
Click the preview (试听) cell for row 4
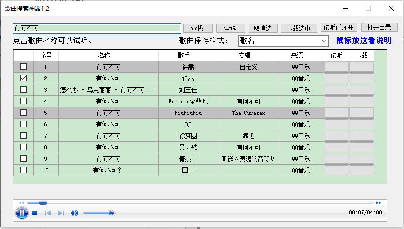pos(336,101)
